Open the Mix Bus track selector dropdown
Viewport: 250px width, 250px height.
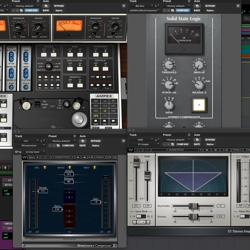click(x=141, y=6)
